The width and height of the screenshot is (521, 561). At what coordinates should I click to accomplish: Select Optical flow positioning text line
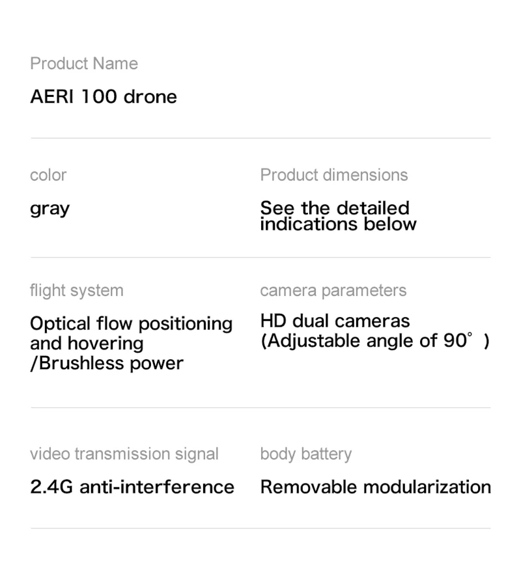click(x=132, y=324)
